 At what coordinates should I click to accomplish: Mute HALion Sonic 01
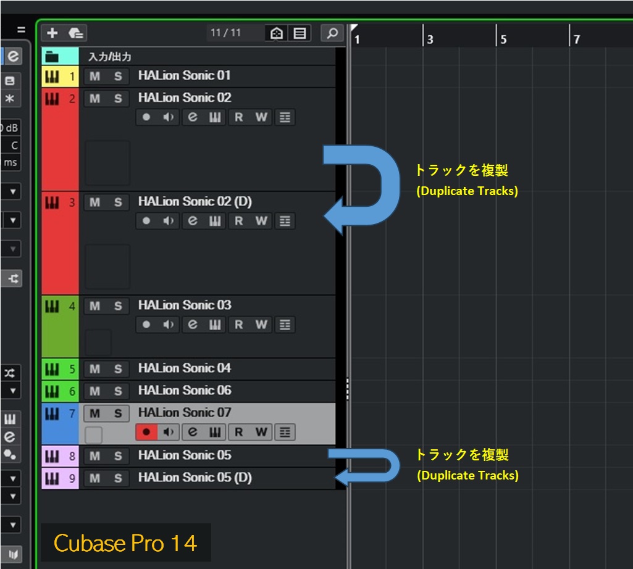coord(95,77)
